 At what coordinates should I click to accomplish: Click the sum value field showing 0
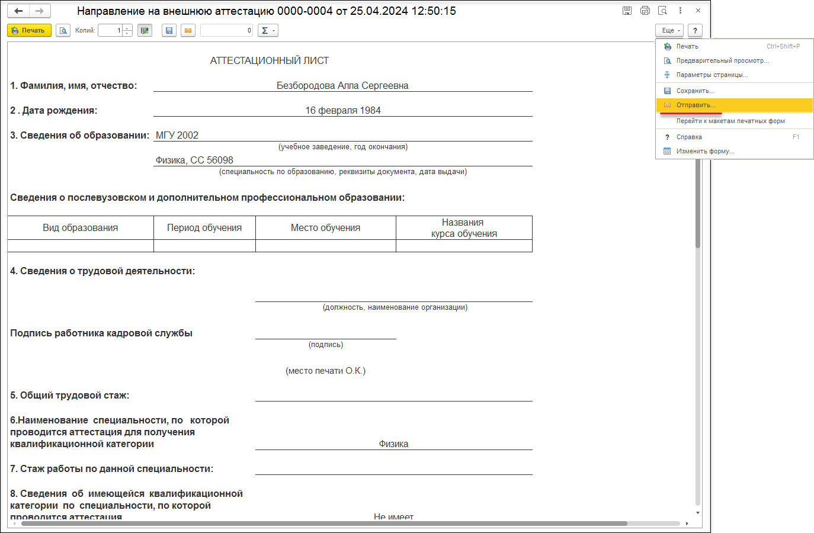tap(226, 30)
